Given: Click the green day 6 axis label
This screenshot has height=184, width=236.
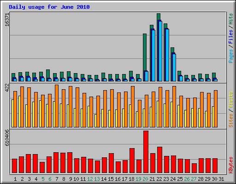Looking at the screenshot, I should (50, 179).
